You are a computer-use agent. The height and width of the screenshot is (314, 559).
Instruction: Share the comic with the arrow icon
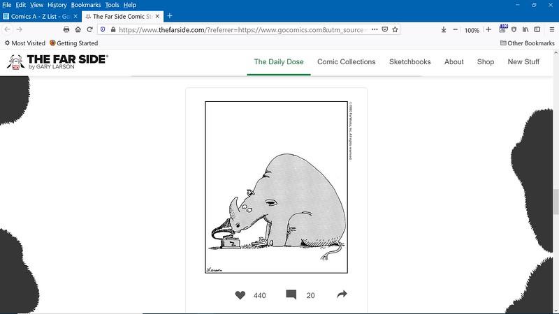pos(342,294)
